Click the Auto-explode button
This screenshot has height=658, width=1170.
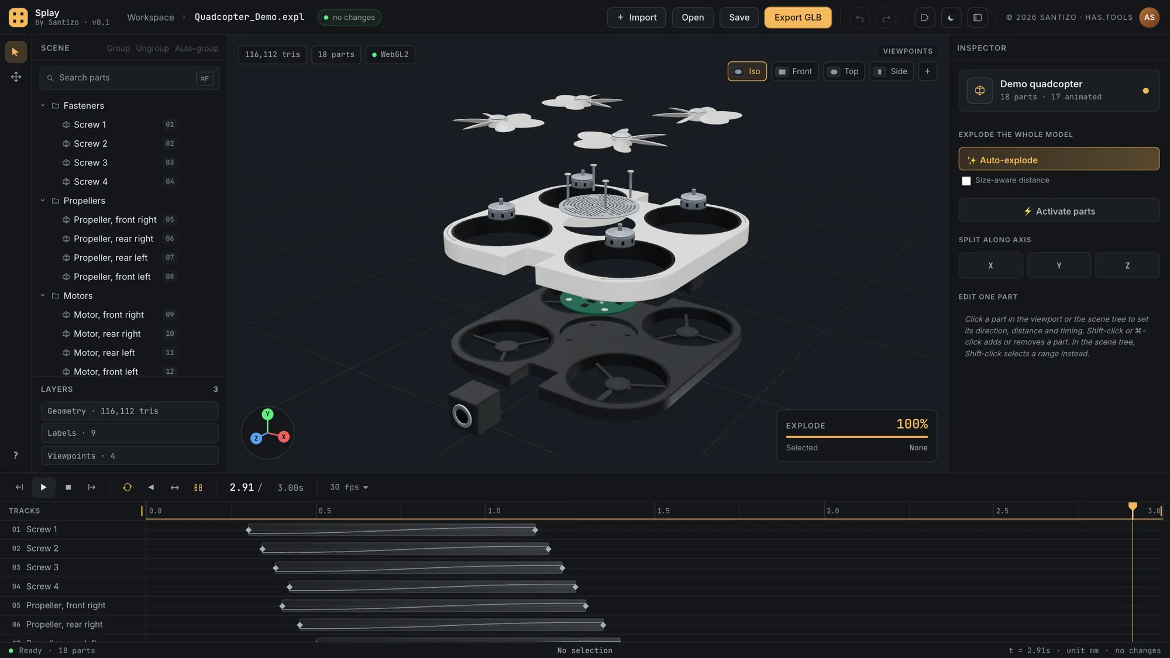coord(1059,159)
